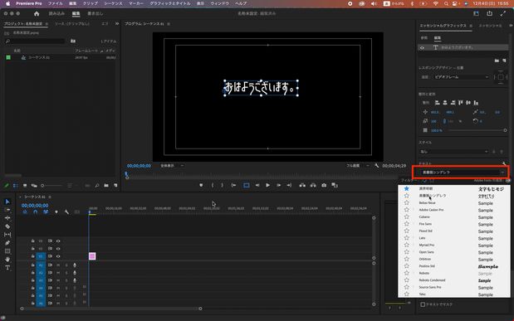The image size is (514, 321).
Task: Step back one frame
Action: 257,186
